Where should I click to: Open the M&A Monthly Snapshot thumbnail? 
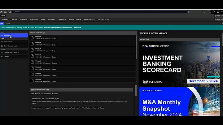tap(179, 101)
